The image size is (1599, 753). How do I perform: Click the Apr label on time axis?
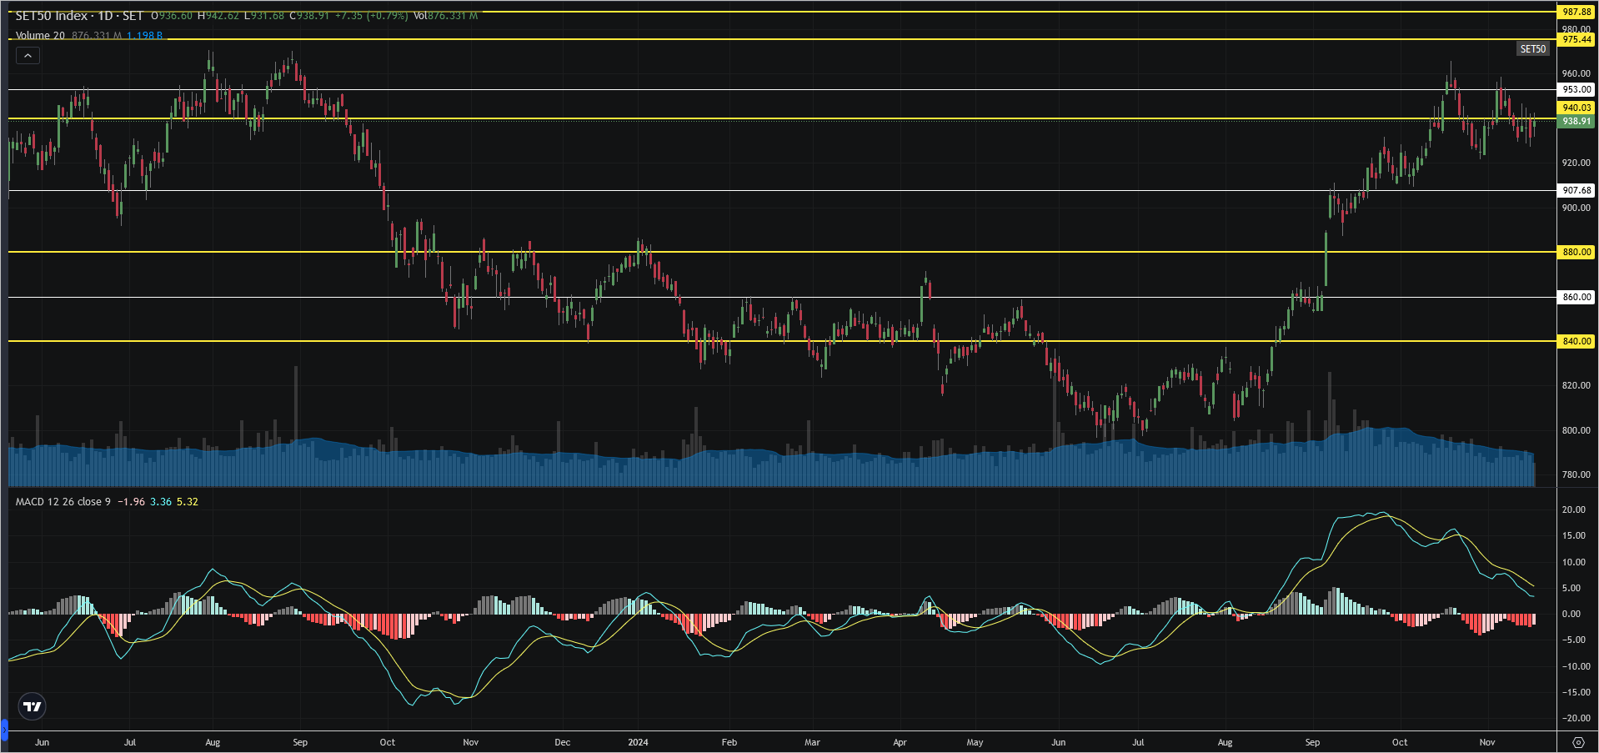pos(900,742)
